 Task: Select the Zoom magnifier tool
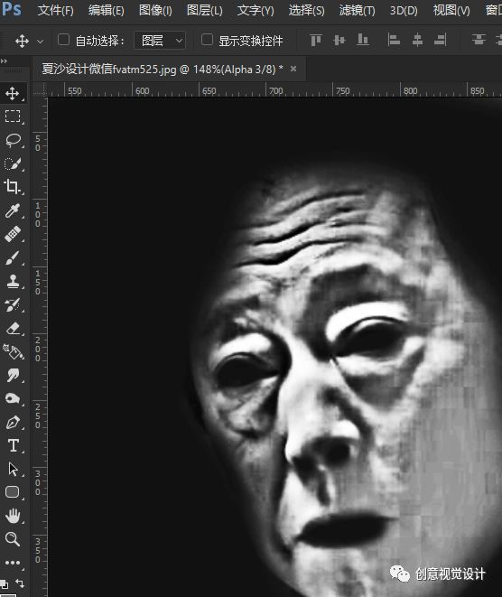tap(13, 539)
